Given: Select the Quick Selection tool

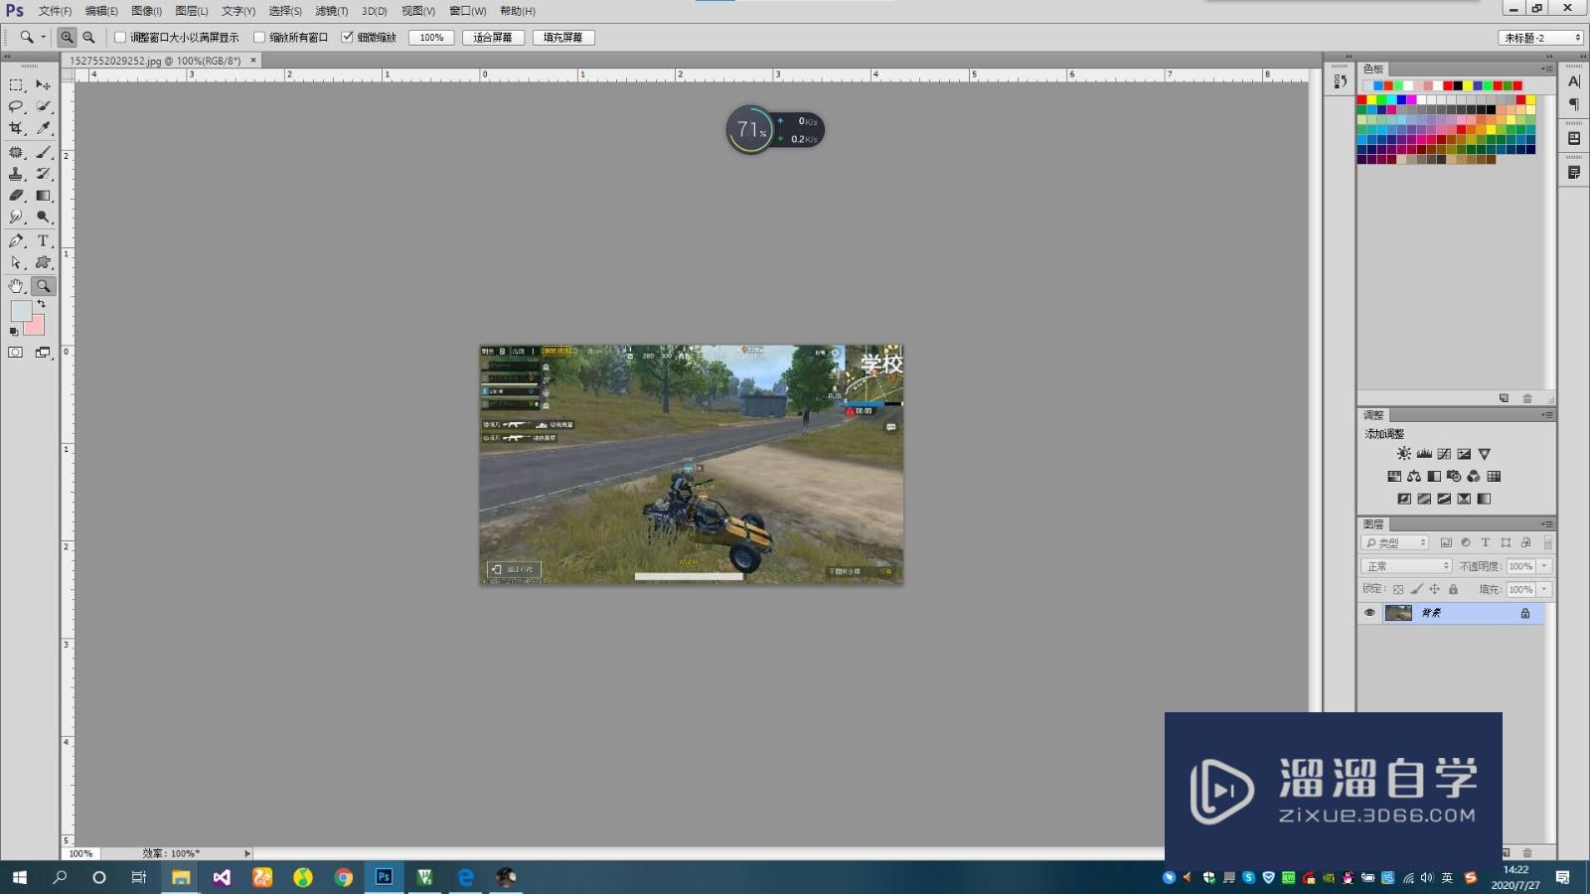Looking at the screenshot, I should (43, 106).
